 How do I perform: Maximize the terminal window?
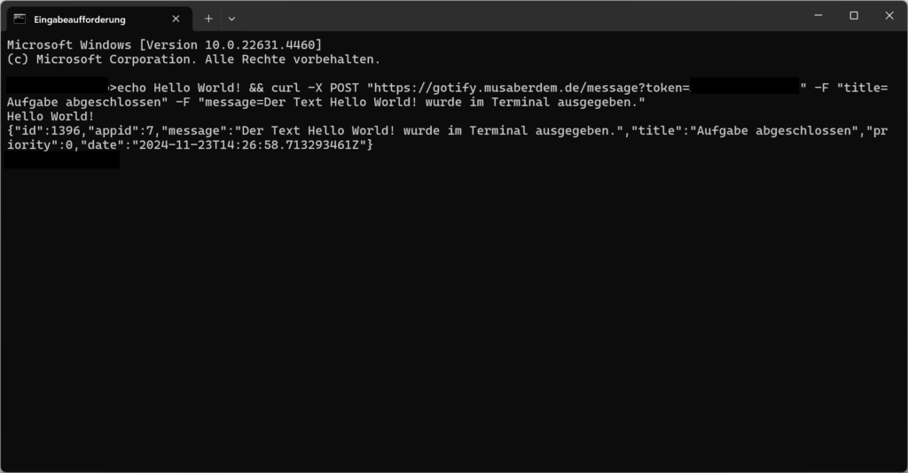854,16
